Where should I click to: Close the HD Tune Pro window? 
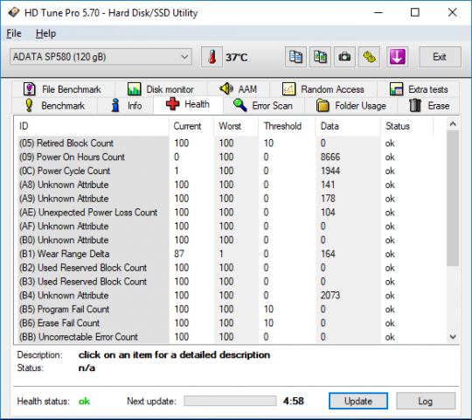pos(453,12)
